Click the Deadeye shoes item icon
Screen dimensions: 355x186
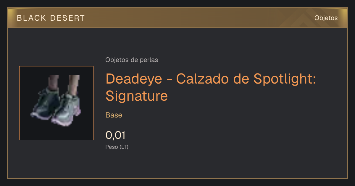tap(56, 103)
